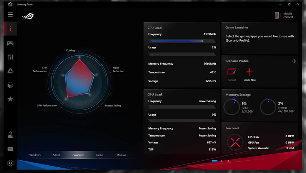Screen dimensions: 306x173
Task: Click the CPU Frequency bar
Action: (x=182, y=41)
